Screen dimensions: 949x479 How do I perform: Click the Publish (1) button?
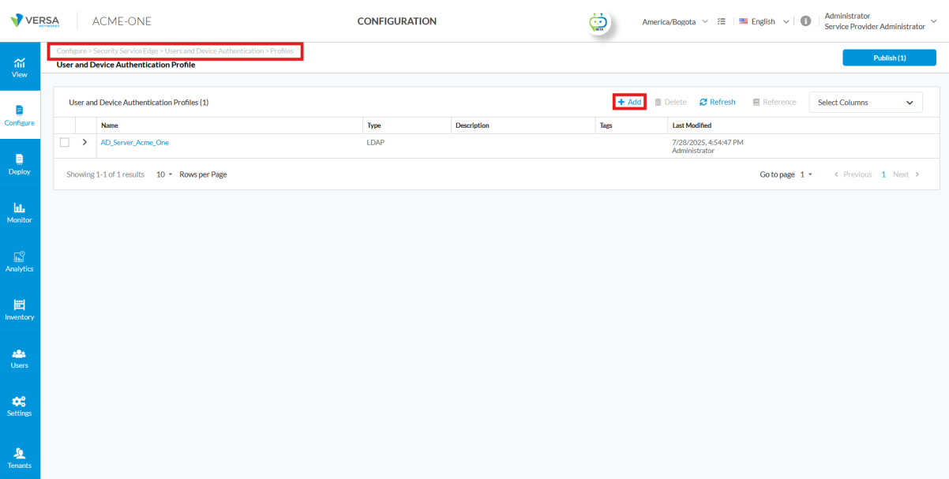pos(889,58)
